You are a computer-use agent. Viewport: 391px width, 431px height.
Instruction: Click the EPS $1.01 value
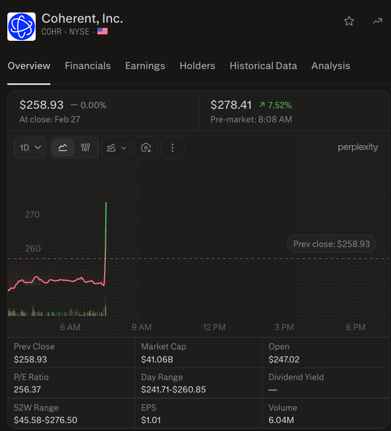pos(151,420)
